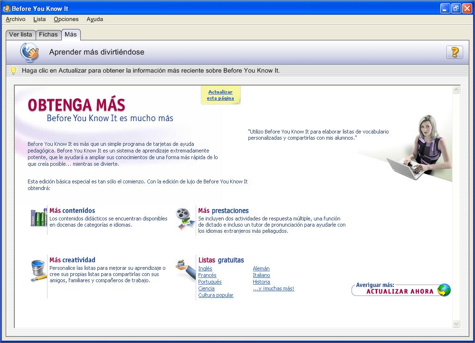Click the lightbulb tip icon
Screen dimensions: 475x343
click(13, 71)
